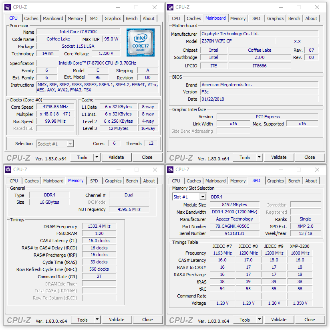This screenshot has height=330, width=330.
Task: Click the CPU-Z app icon in the Memory window title bar
Action: [8, 170]
